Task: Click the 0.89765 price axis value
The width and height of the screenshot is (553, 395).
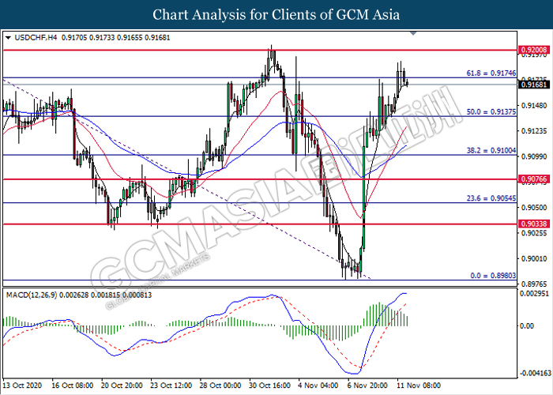Action: (x=533, y=284)
